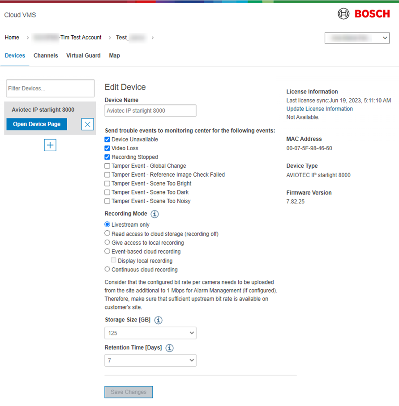399x406 pixels.
Task: Open the account selector dropdown at top right
Action: (x=357, y=38)
